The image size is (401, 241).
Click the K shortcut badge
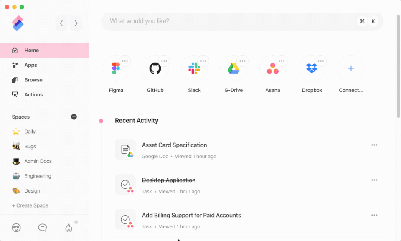373,21
